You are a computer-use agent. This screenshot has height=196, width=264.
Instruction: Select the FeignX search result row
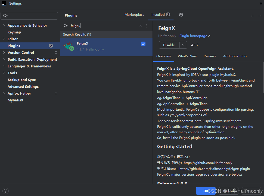pyautogui.click(x=106, y=47)
